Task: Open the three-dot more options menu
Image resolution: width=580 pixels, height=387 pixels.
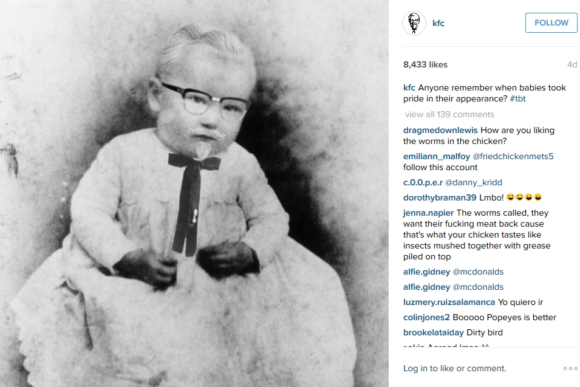Action: click(570, 368)
